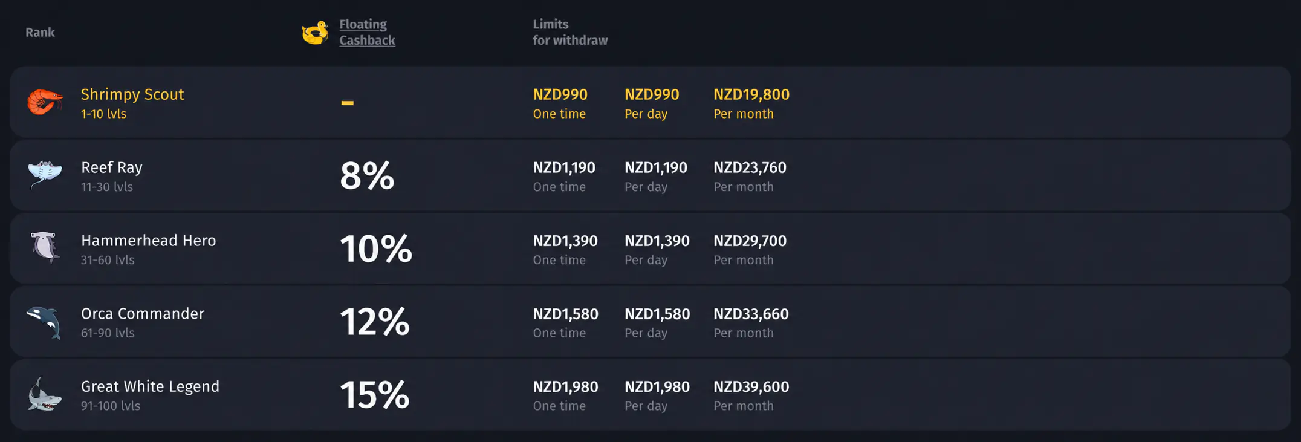Click the 10% cashback value
1301x442 pixels.
(x=376, y=249)
